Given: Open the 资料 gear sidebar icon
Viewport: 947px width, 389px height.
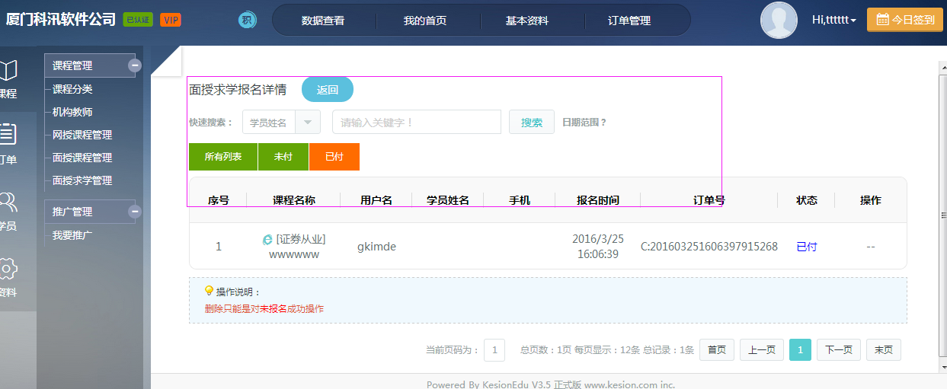Looking at the screenshot, I should [8, 269].
